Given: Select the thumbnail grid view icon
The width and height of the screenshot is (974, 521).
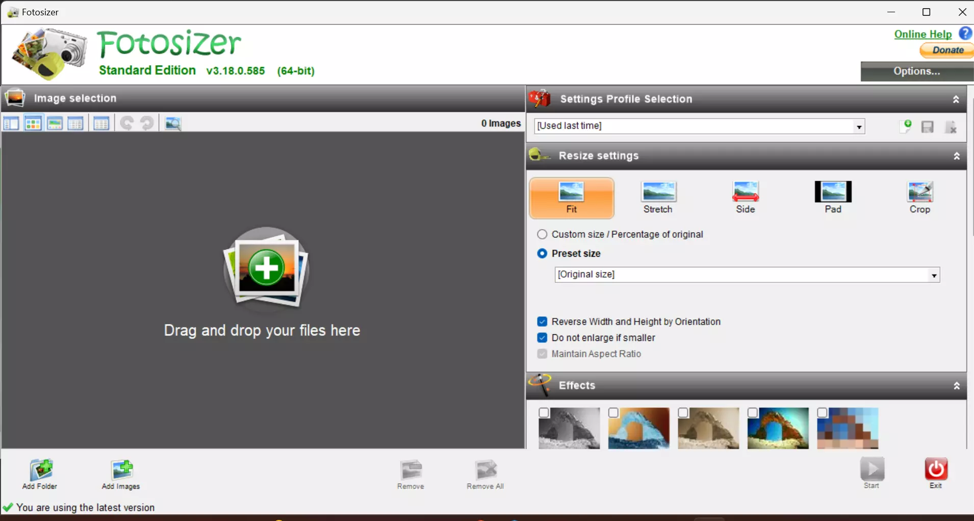Looking at the screenshot, I should click(x=33, y=123).
